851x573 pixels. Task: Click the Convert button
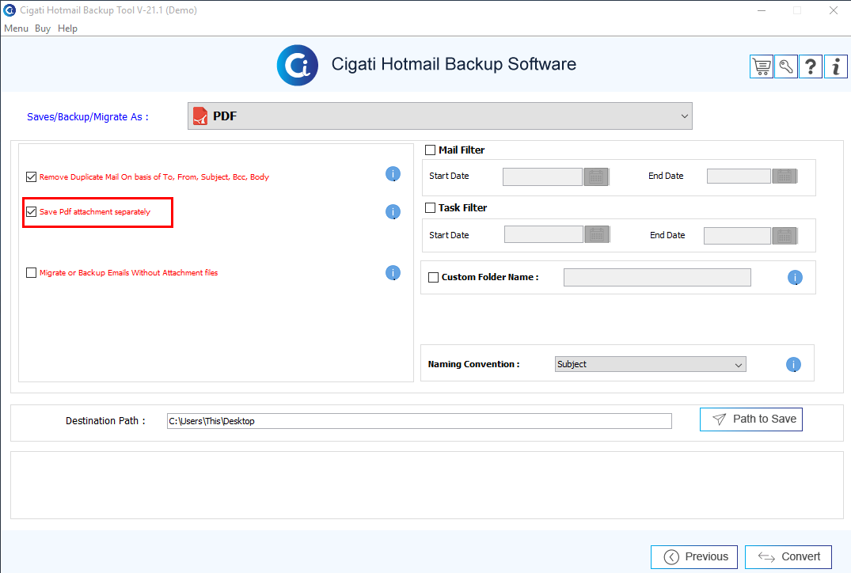788,556
